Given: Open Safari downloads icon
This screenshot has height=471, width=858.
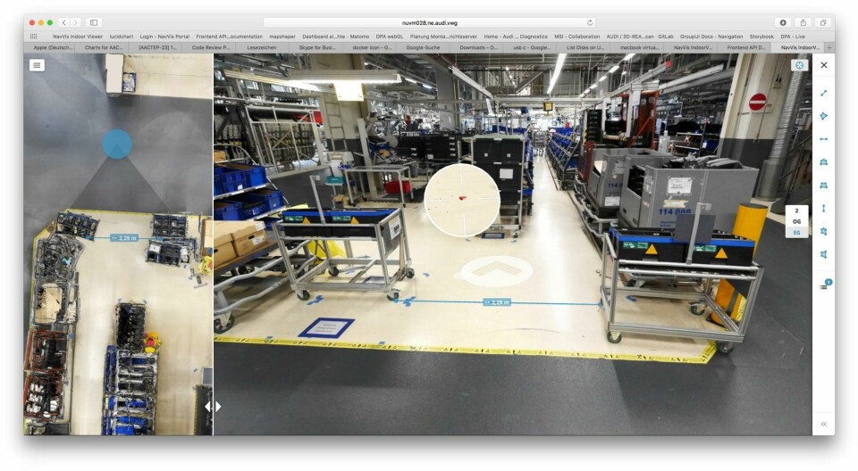Looking at the screenshot, I should [x=783, y=22].
